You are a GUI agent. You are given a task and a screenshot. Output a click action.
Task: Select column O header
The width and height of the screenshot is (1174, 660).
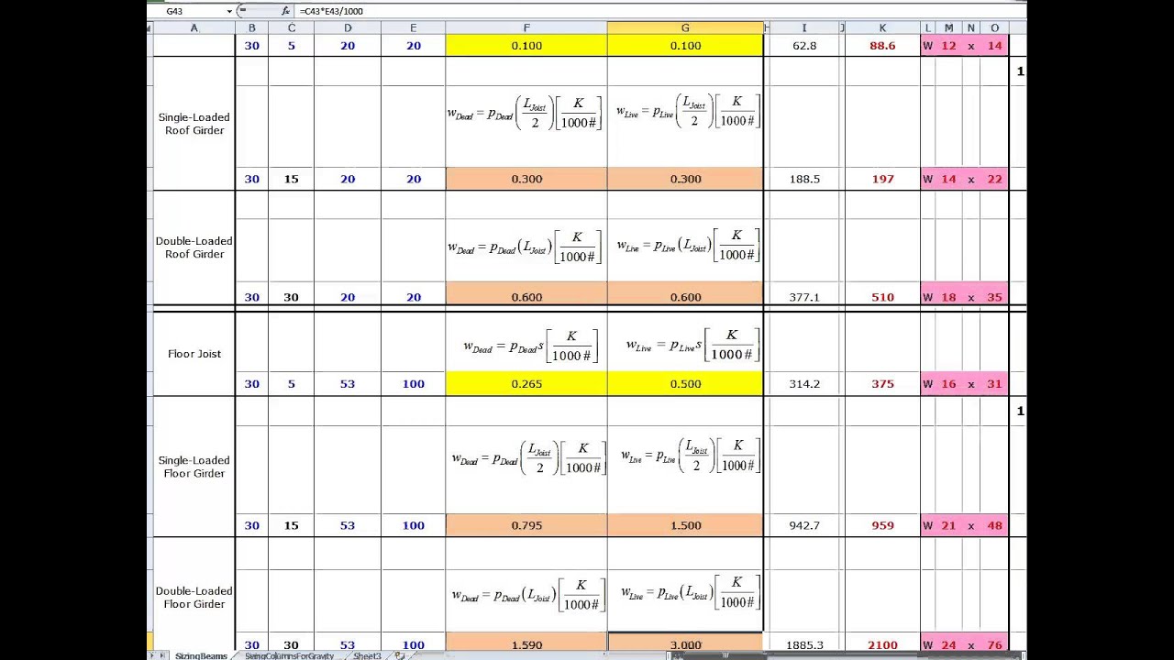(x=994, y=28)
